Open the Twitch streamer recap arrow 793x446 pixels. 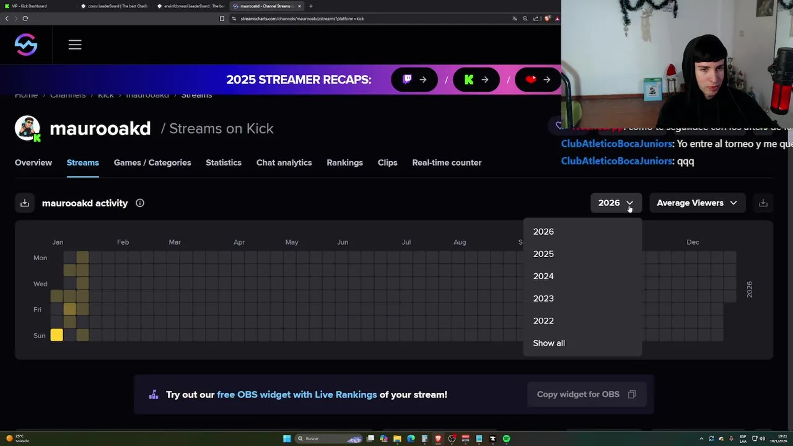(x=414, y=79)
